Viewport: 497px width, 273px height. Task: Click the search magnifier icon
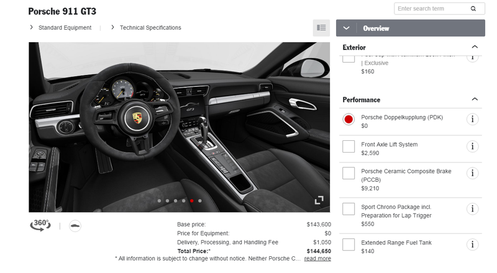[473, 9]
